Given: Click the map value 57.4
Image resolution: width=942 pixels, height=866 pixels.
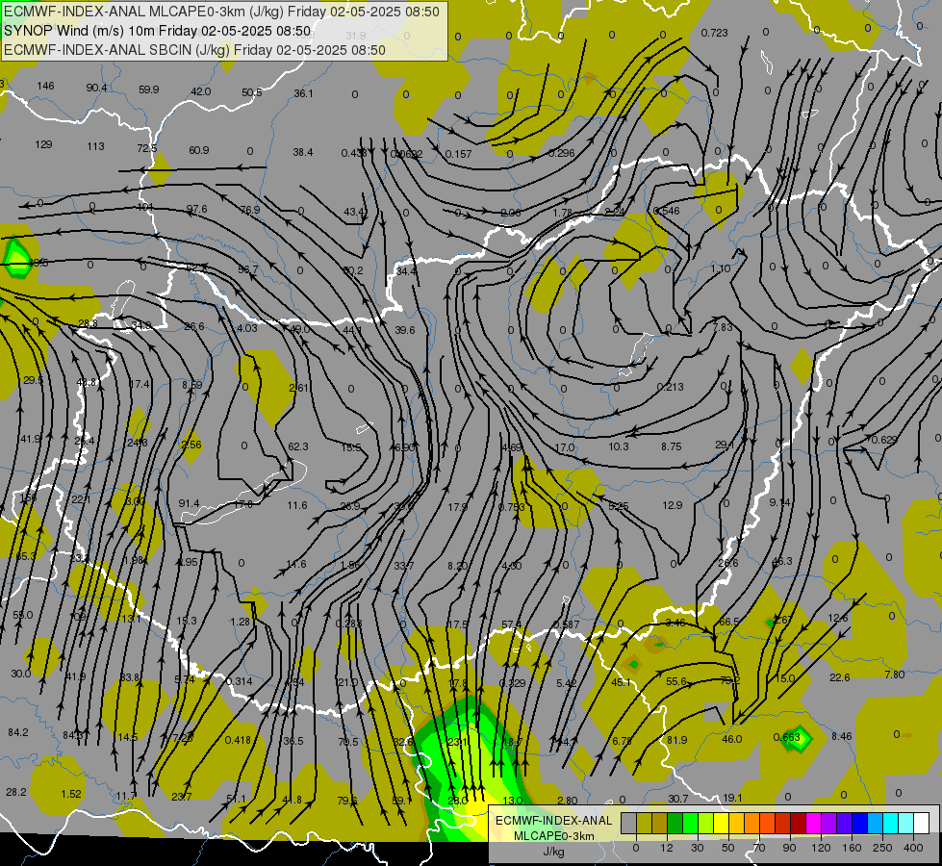Looking at the screenshot, I should point(511,624).
